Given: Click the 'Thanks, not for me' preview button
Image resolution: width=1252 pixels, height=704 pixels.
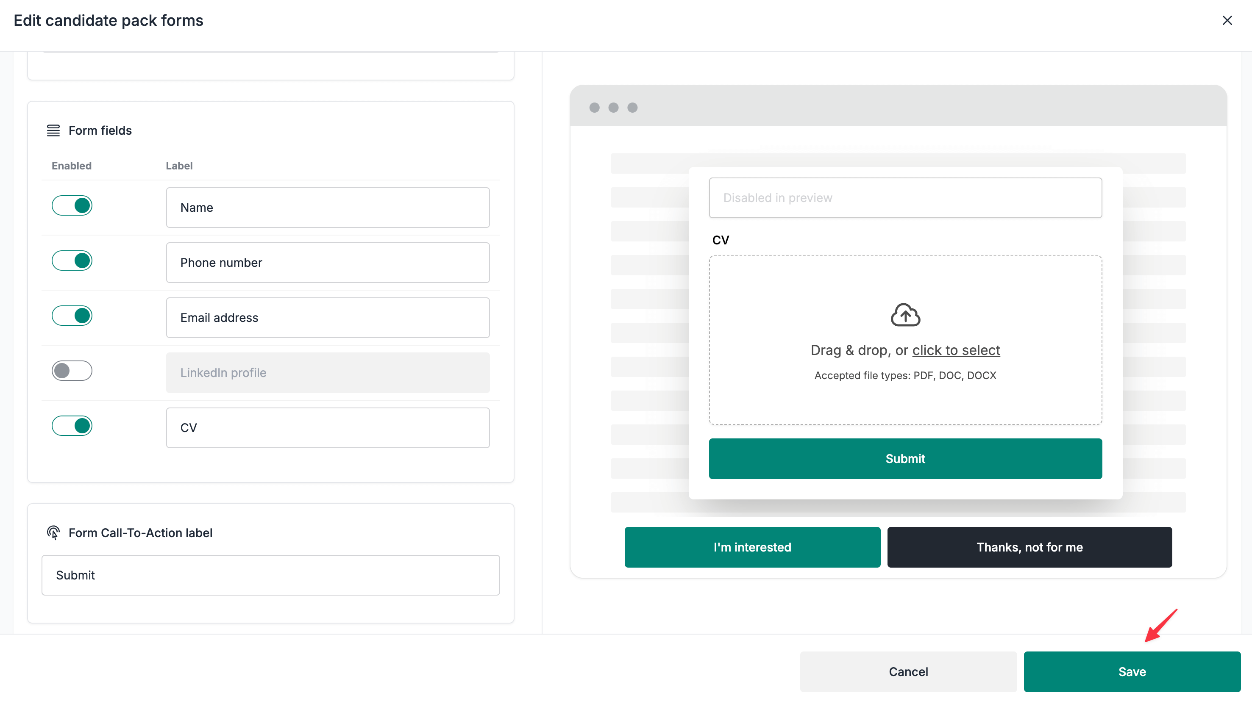Looking at the screenshot, I should point(1029,547).
